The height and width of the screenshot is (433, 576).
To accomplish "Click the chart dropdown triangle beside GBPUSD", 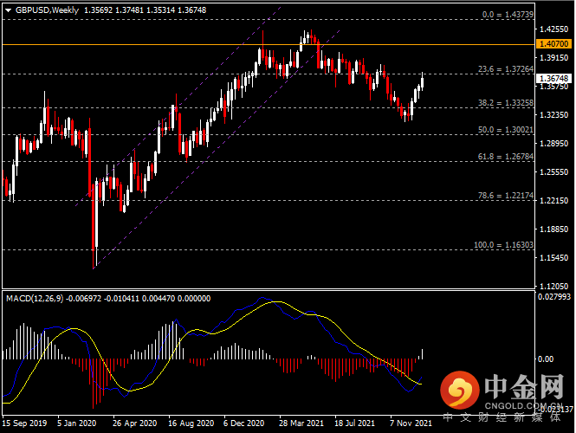I will pyautogui.click(x=8, y=10).
